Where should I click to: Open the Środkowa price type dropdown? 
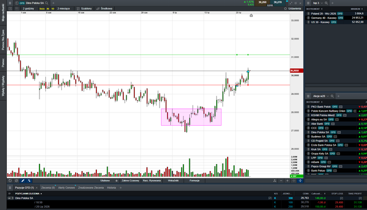(x=104, y=9)
